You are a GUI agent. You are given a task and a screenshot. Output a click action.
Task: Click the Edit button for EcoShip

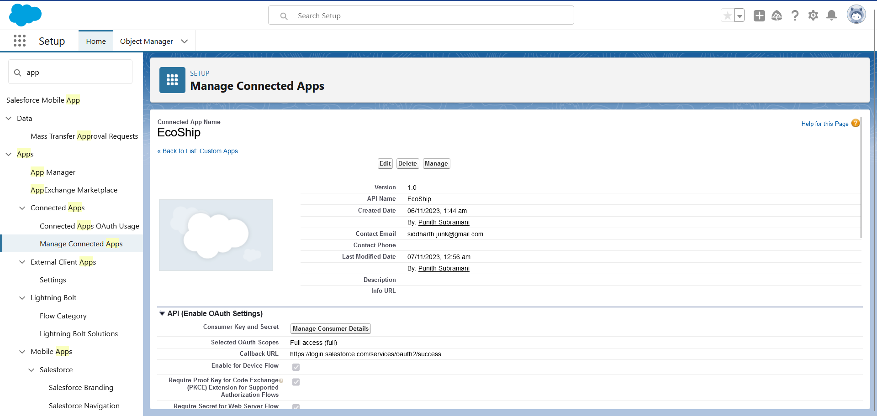pos(385,164)
